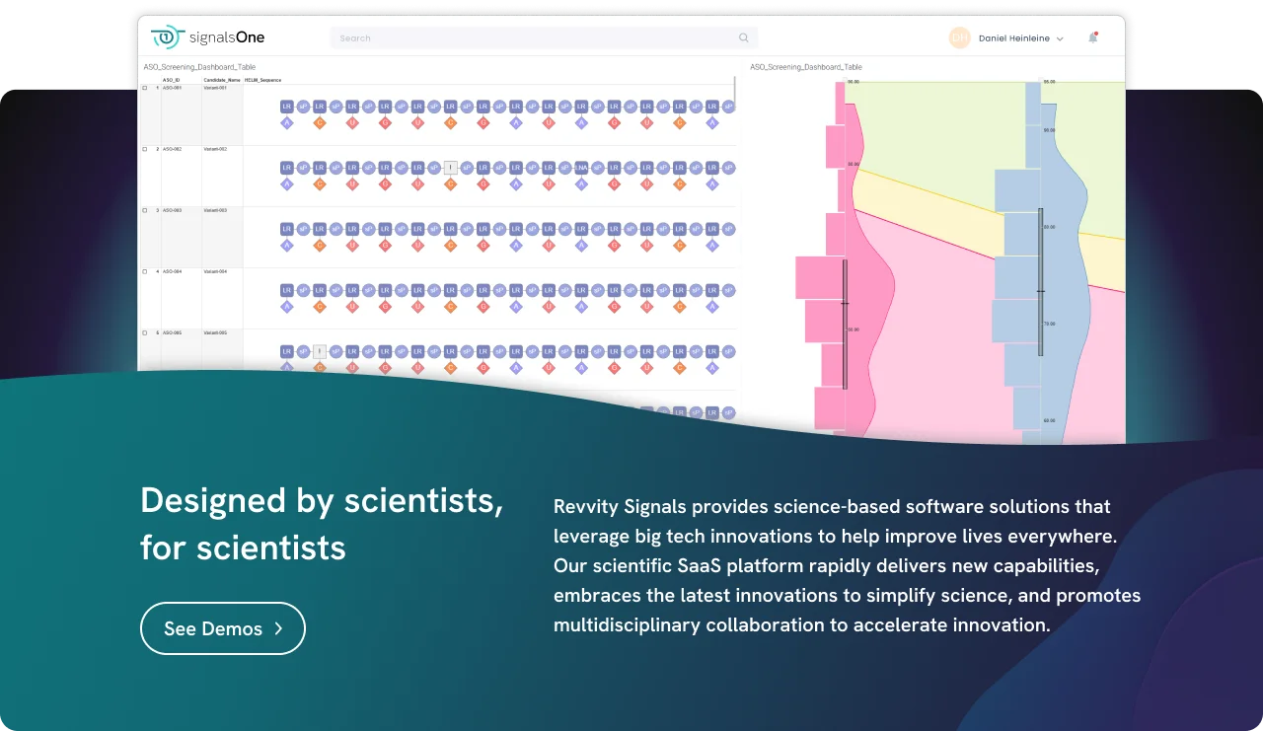Viewport: 1263px width, 731px height.
Task: Open the notifications bell
Action: click(x=1093, y=37)
